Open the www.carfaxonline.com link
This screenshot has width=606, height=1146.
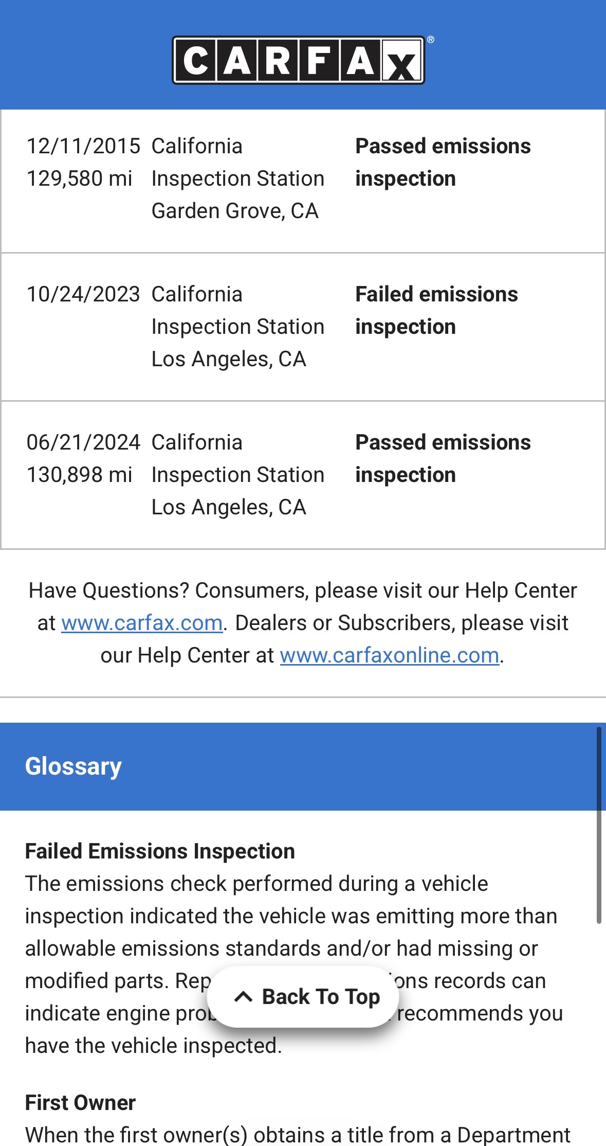tap(390, 655)
